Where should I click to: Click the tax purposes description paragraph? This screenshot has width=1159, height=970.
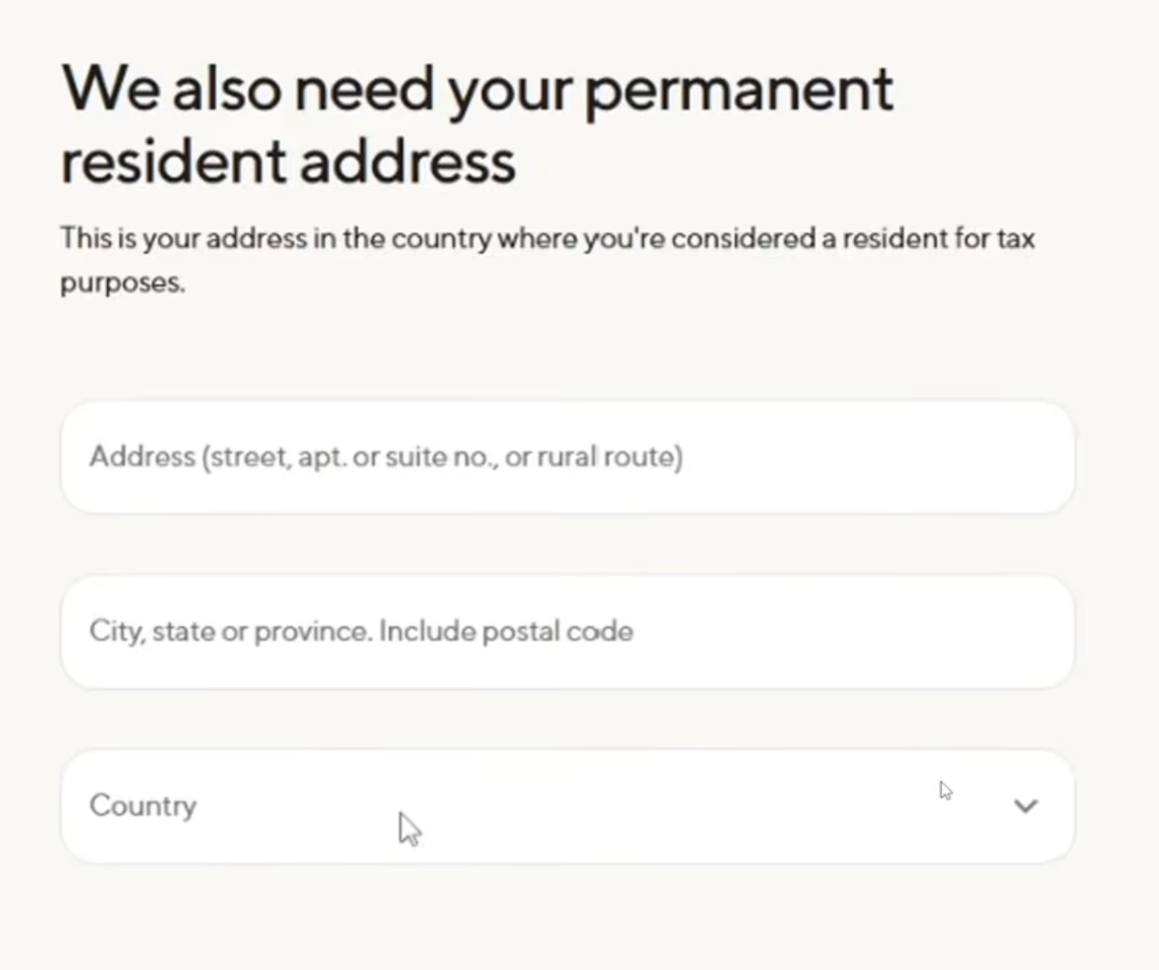[x=547, y=260]
